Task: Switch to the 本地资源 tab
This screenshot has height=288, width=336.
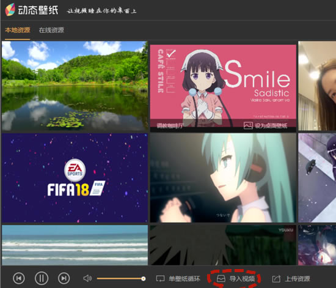Action: [x=18, y=30]
